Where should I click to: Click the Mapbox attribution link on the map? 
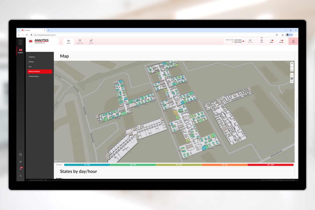click(x=60, y=160)
